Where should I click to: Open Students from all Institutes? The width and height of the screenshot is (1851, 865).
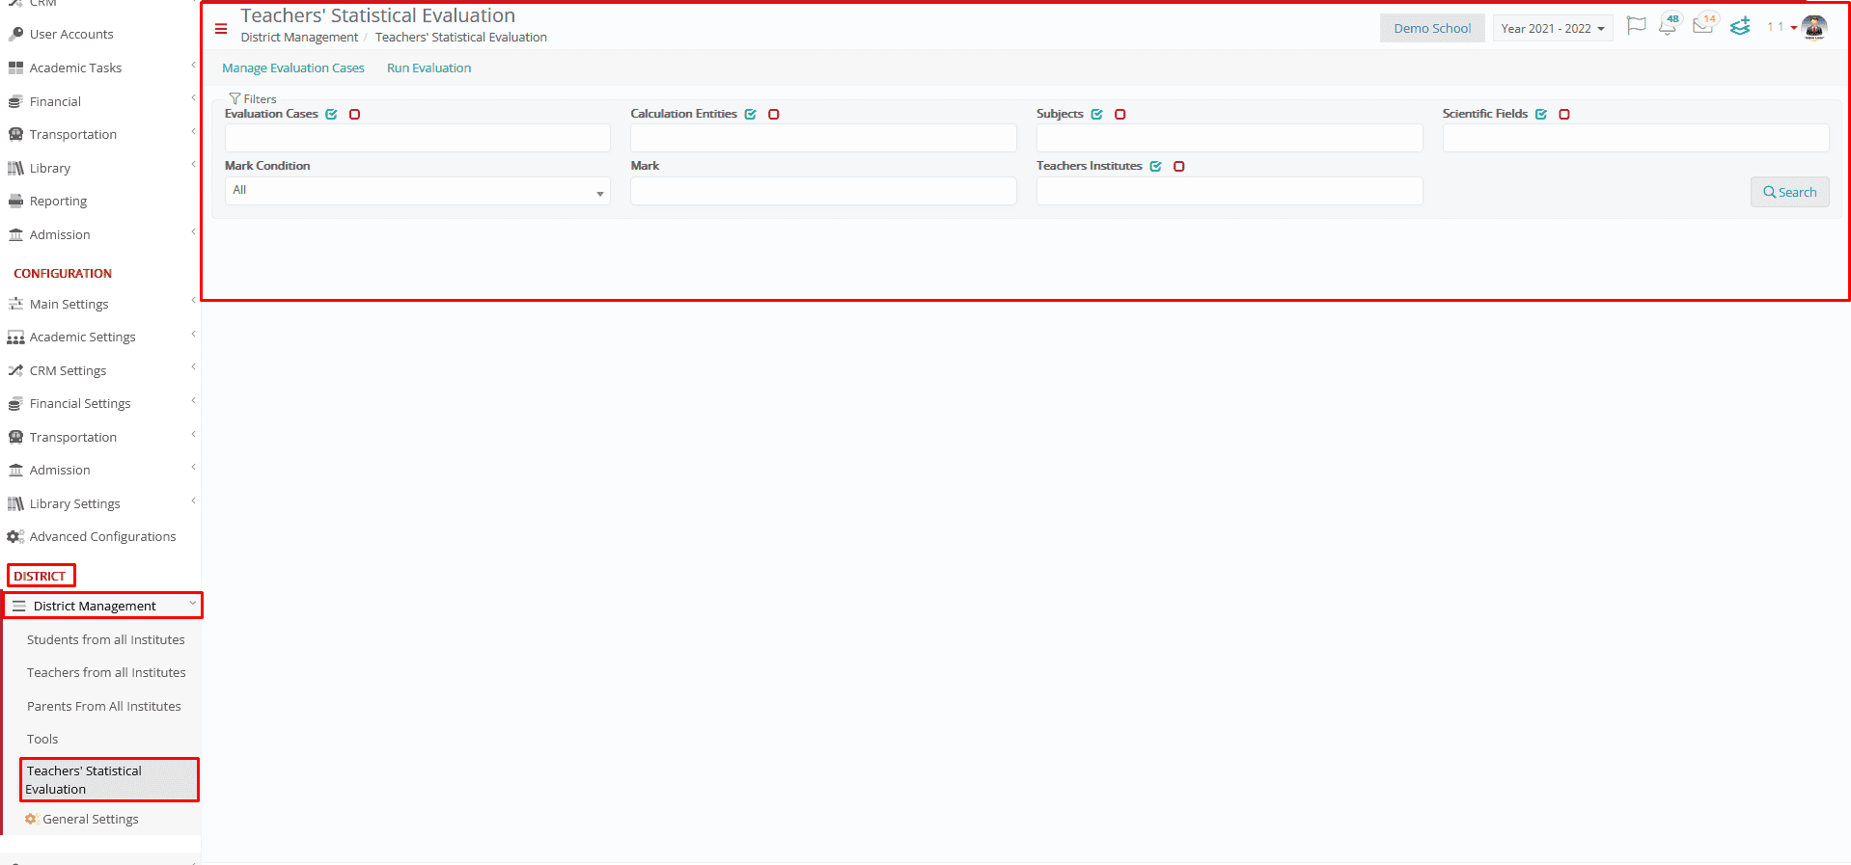tap(106, 639)
